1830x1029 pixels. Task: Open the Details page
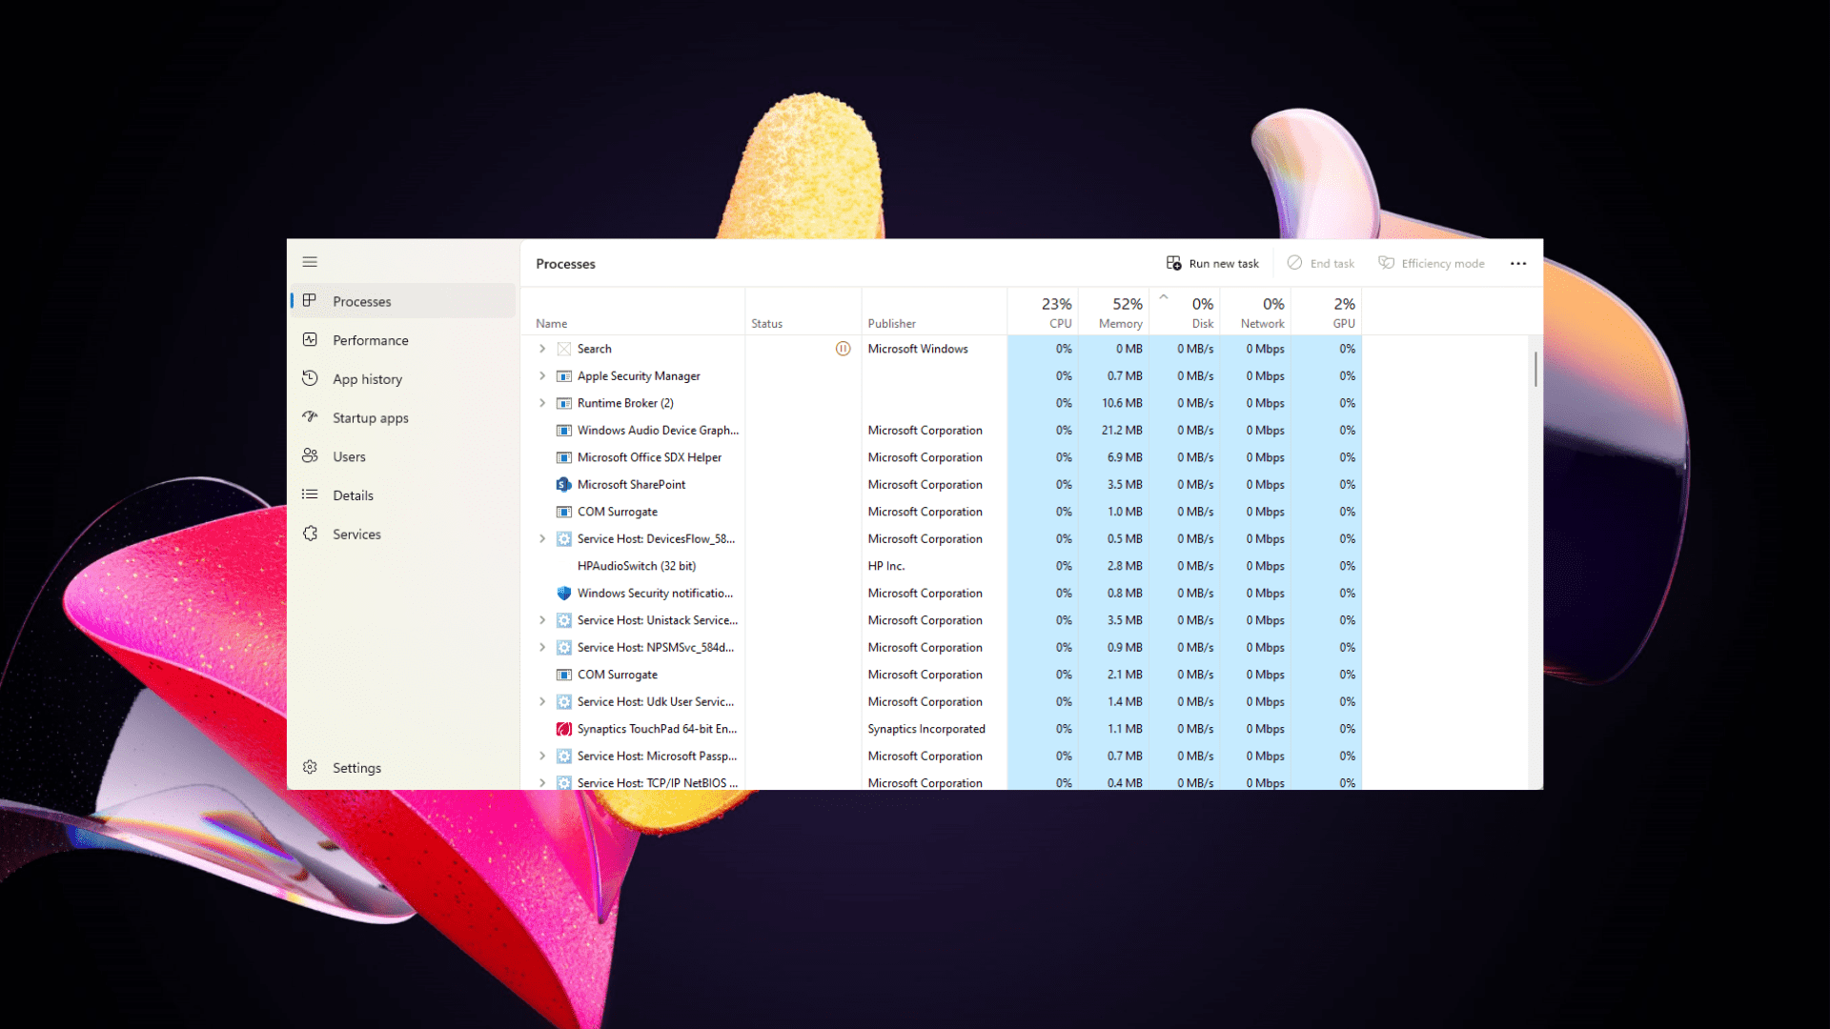(403, 495)
